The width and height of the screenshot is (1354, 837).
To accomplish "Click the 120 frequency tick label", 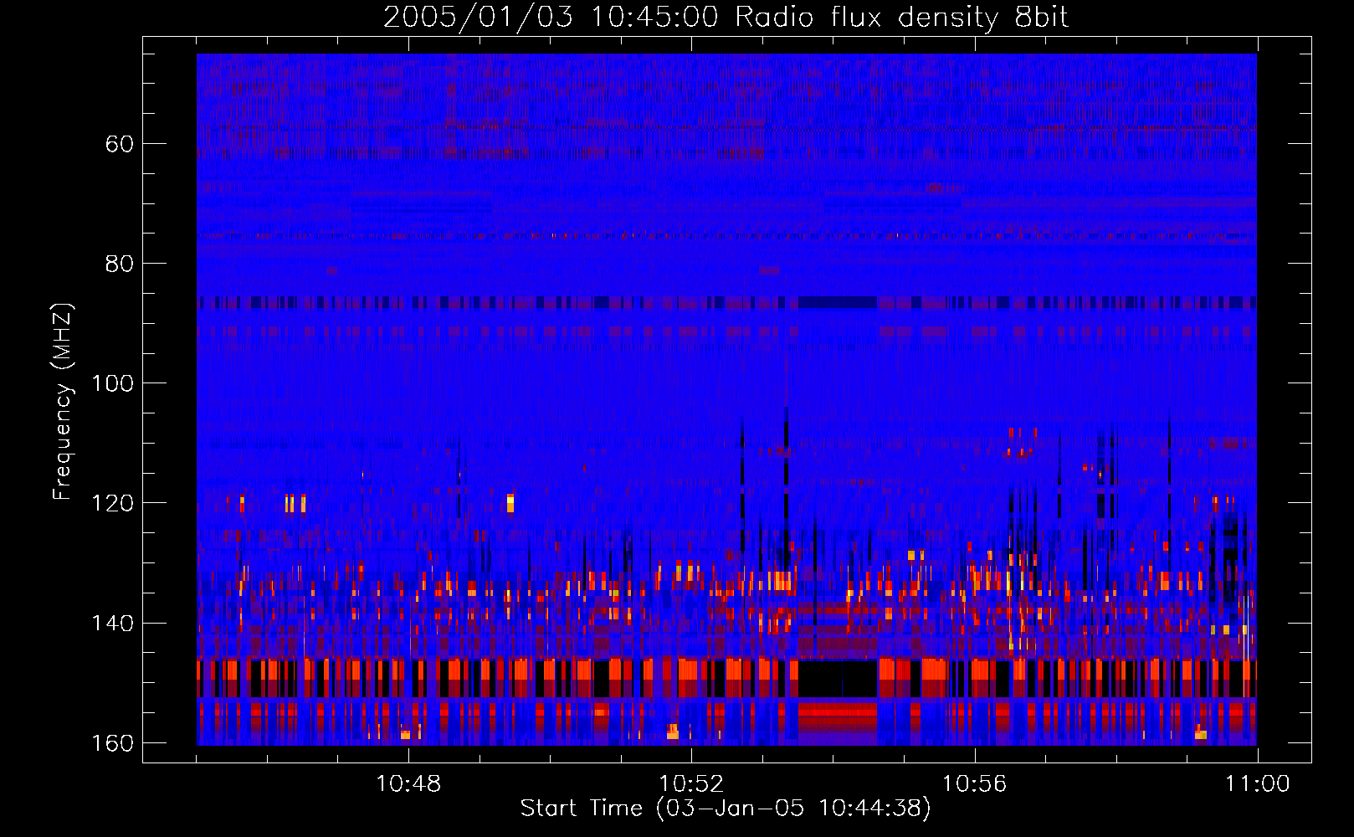I will [112, 503].
